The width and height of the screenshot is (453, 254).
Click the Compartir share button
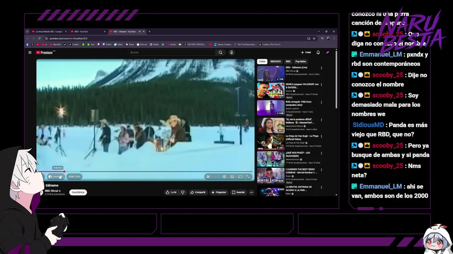(x=198, y=192)
